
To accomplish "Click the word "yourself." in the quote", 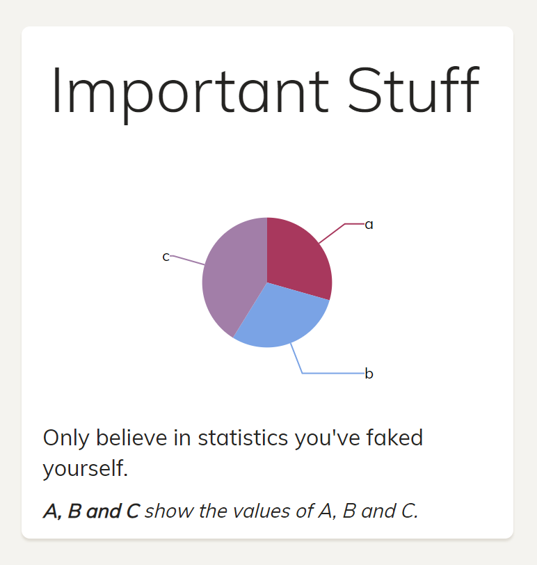I will coord(86,468).
